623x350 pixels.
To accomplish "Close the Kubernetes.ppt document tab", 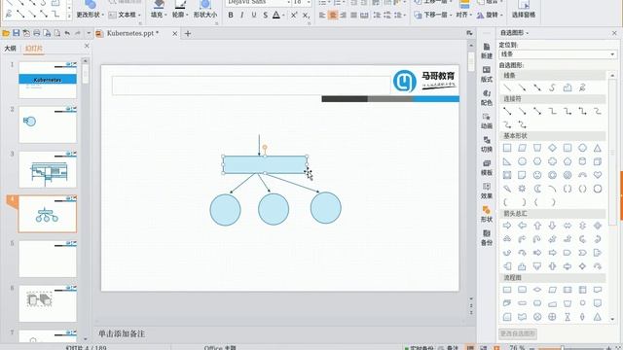I will pyautogui.click(x=175, y=34).
